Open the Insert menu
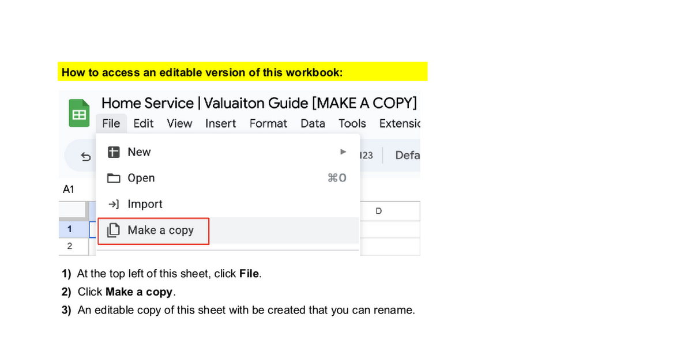 pos(220,123)
